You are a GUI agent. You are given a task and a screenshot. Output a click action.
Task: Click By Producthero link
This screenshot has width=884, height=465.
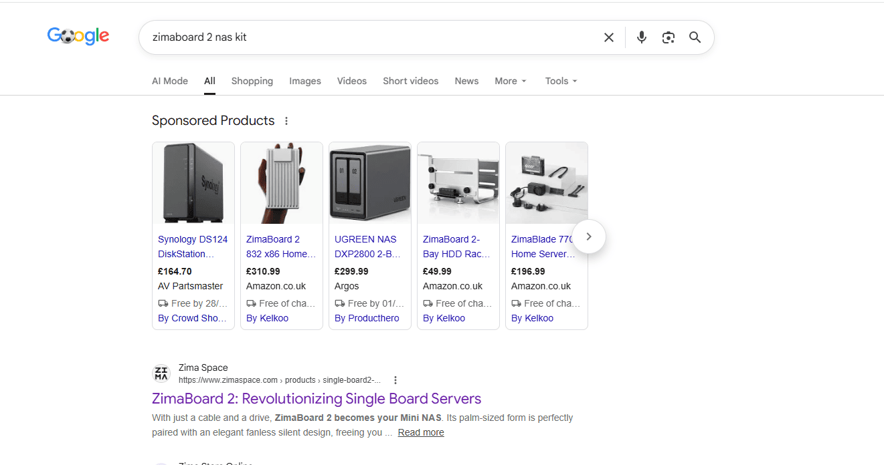point(367,318)
